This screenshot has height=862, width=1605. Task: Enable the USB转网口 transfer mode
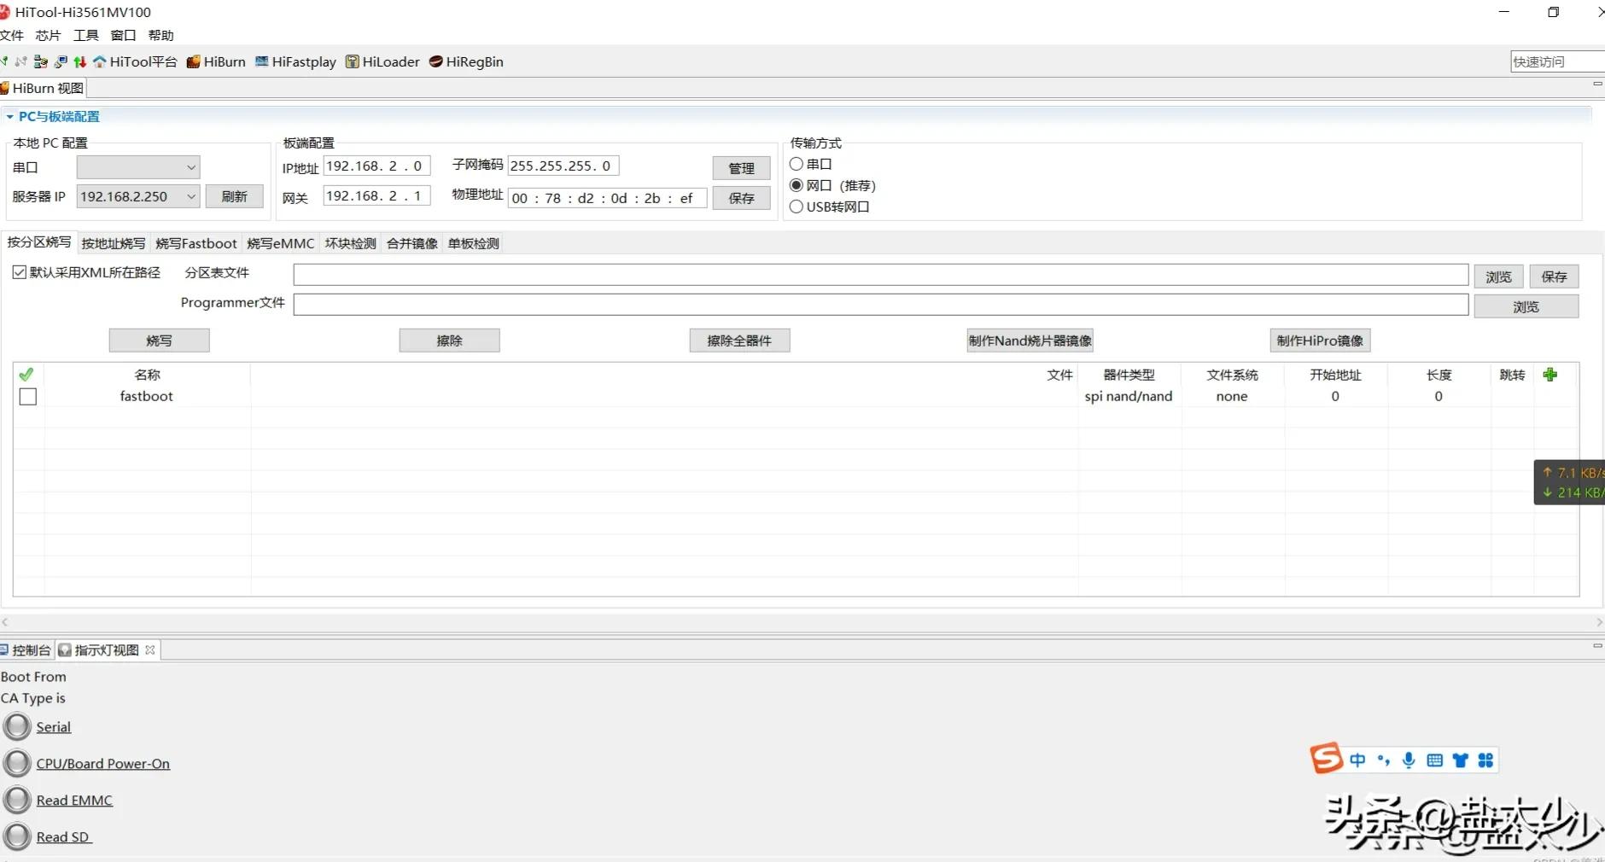coord(796,207)
